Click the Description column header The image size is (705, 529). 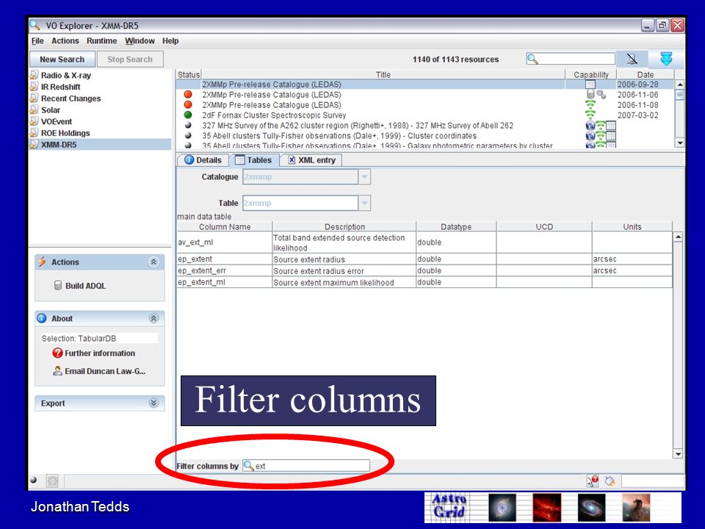pos(344,227)
